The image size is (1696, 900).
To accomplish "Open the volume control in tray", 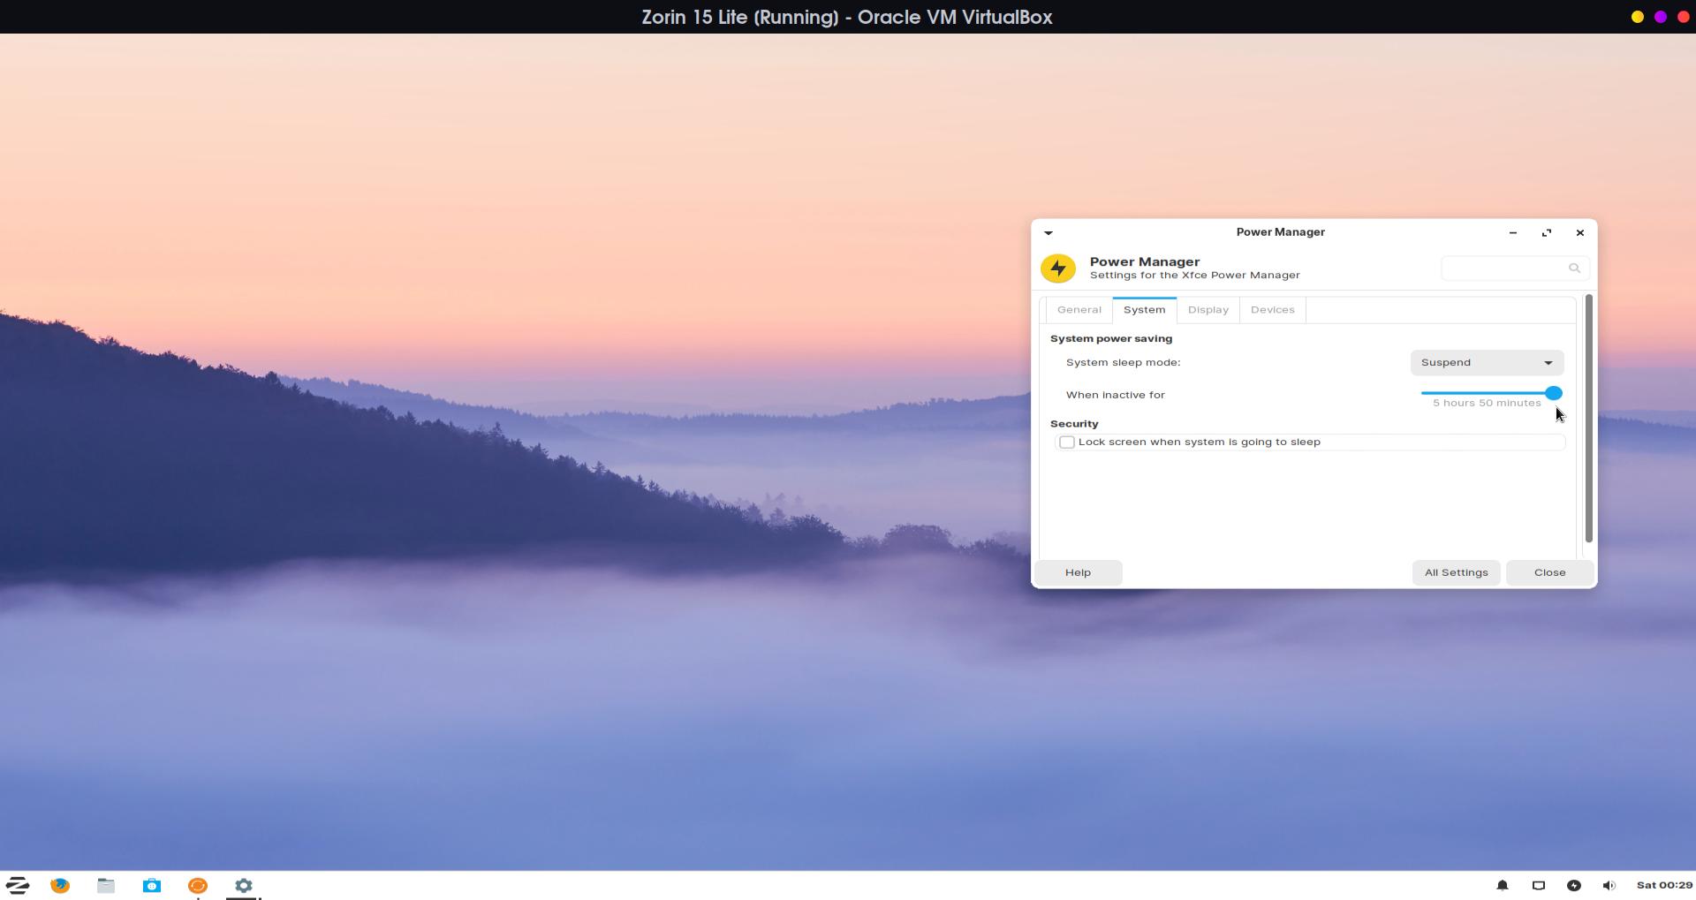I will (1609, 885).
